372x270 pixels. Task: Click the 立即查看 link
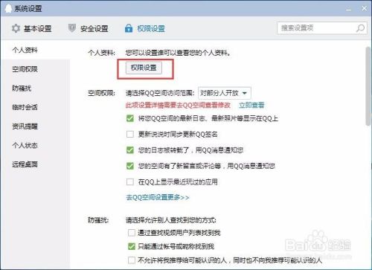click(251, 105)
